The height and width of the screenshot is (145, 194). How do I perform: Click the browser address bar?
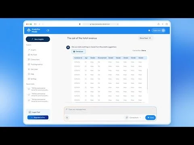(x=100, y=24)
